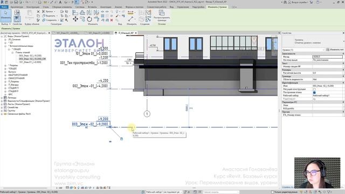
Task: Open the Файл ribbon tab
Action: [4, 7]
